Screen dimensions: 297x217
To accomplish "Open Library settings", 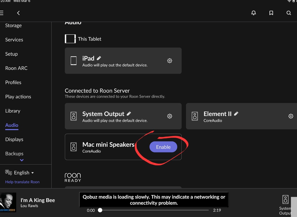I will point(13,111).
